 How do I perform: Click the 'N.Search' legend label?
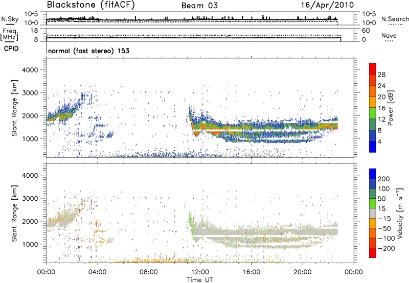point(395,19)
